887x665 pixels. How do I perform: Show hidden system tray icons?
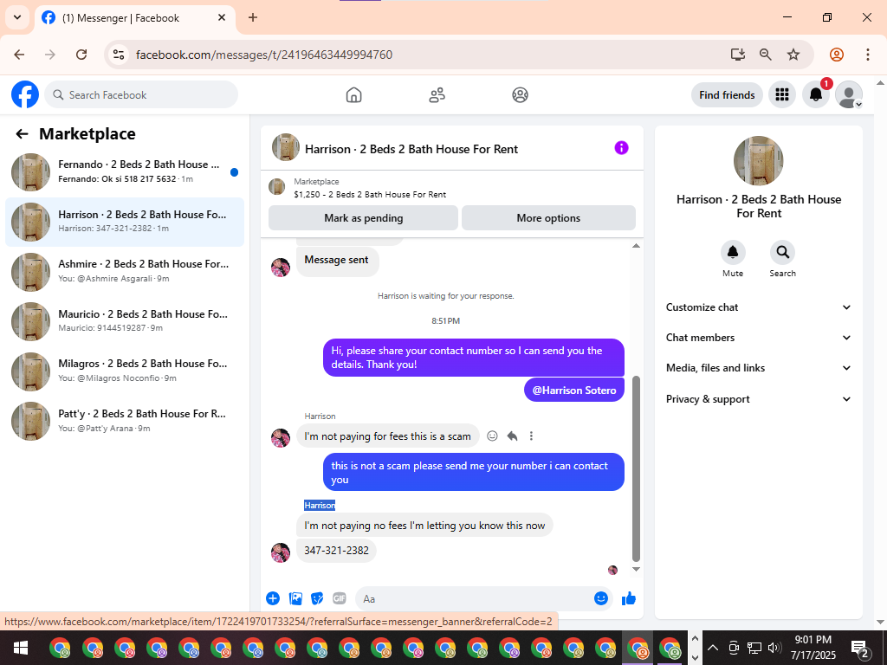click(713, 648)
